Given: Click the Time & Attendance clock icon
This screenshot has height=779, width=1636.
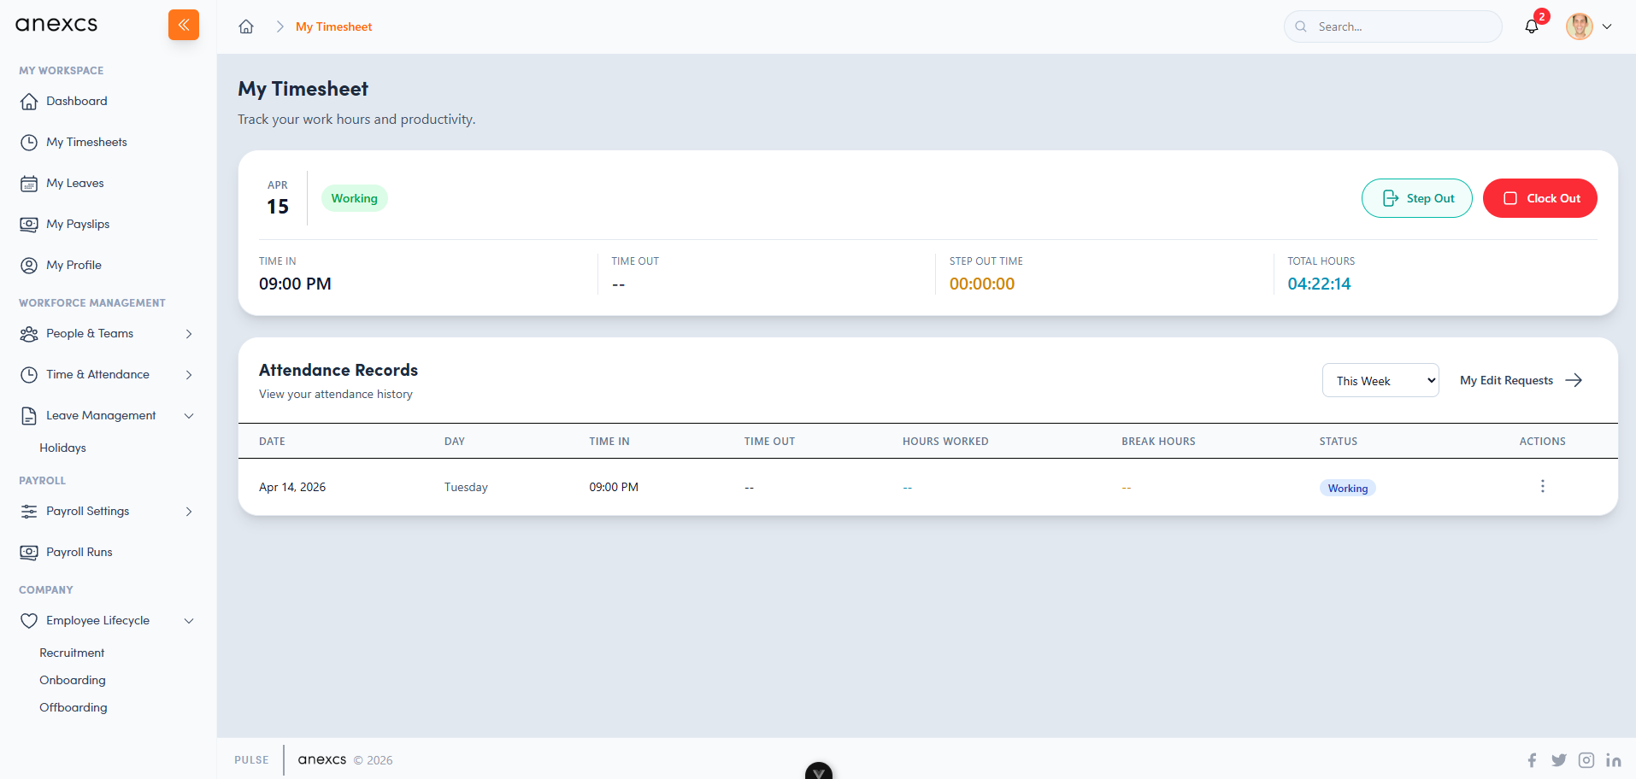Looking at the screenshot, I should click(29, 375).
